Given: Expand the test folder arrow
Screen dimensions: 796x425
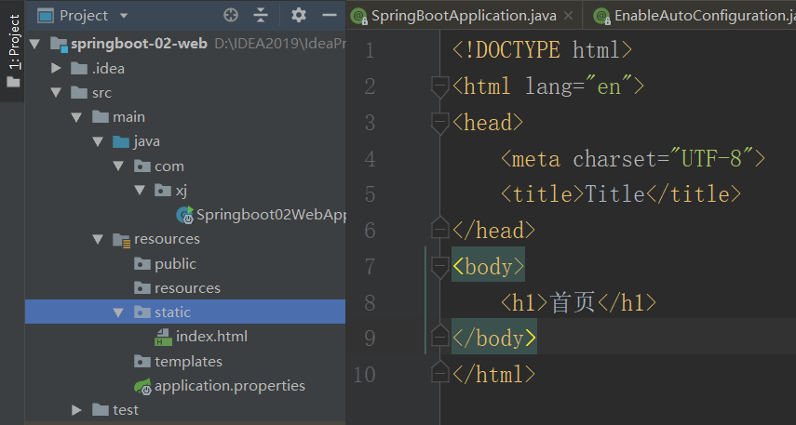Looking at the screenshot, I should (x=77, y=410).
